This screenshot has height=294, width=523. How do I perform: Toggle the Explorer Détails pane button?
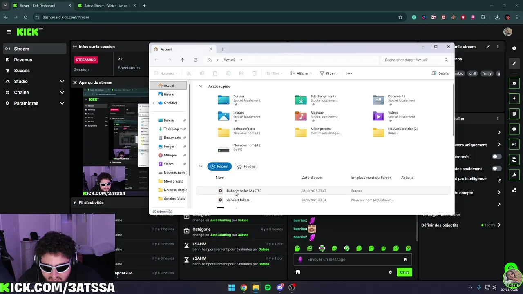click(440, 73)
